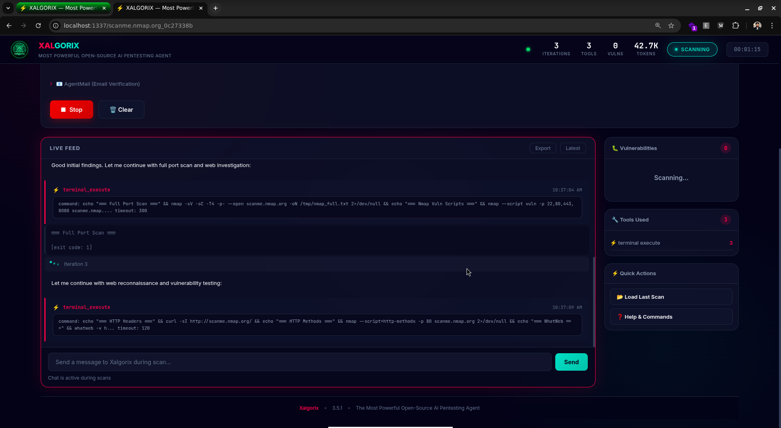Open the Chrome three-dot menu
This screenshot has width=781, height=428.
772,26
